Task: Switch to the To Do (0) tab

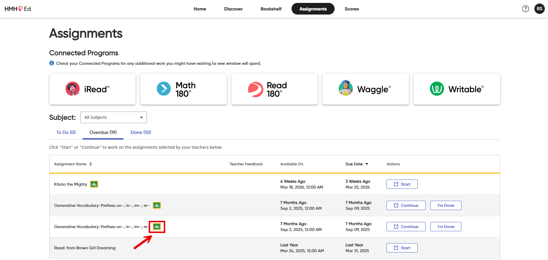Action: pyautogui.click(x=66, y=132)
